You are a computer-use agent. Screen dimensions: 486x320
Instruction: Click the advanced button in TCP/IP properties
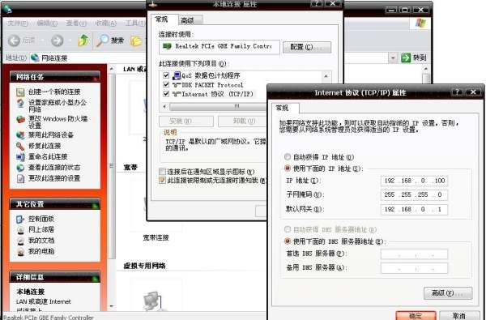(x=448, y=293)
